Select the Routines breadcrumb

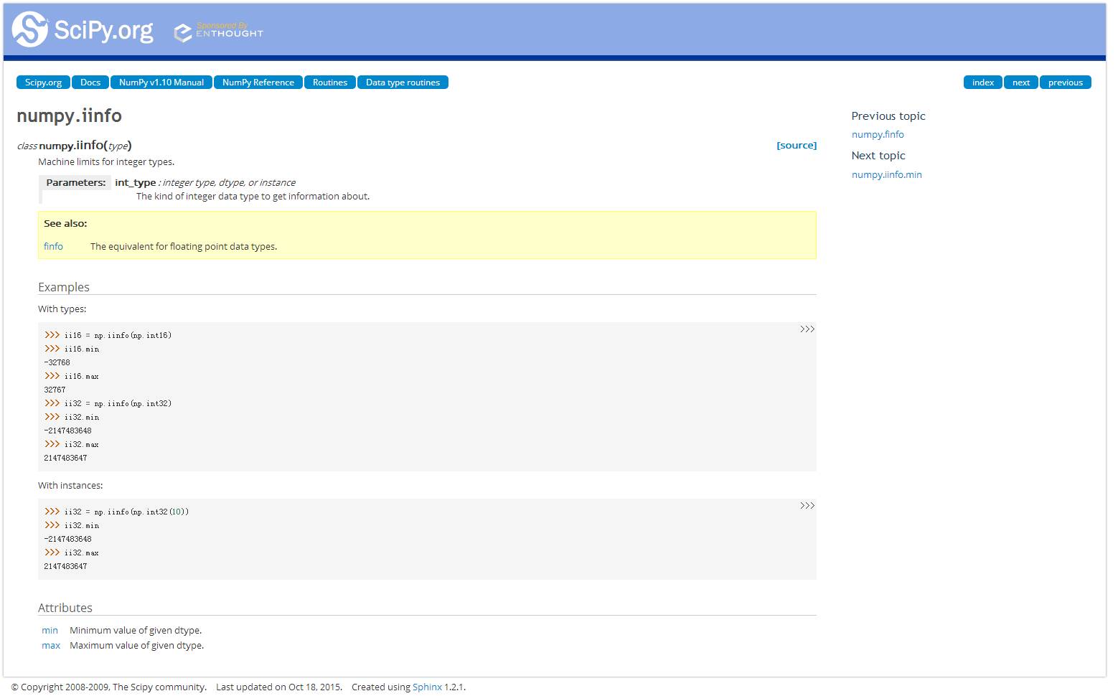pos(330,83)
